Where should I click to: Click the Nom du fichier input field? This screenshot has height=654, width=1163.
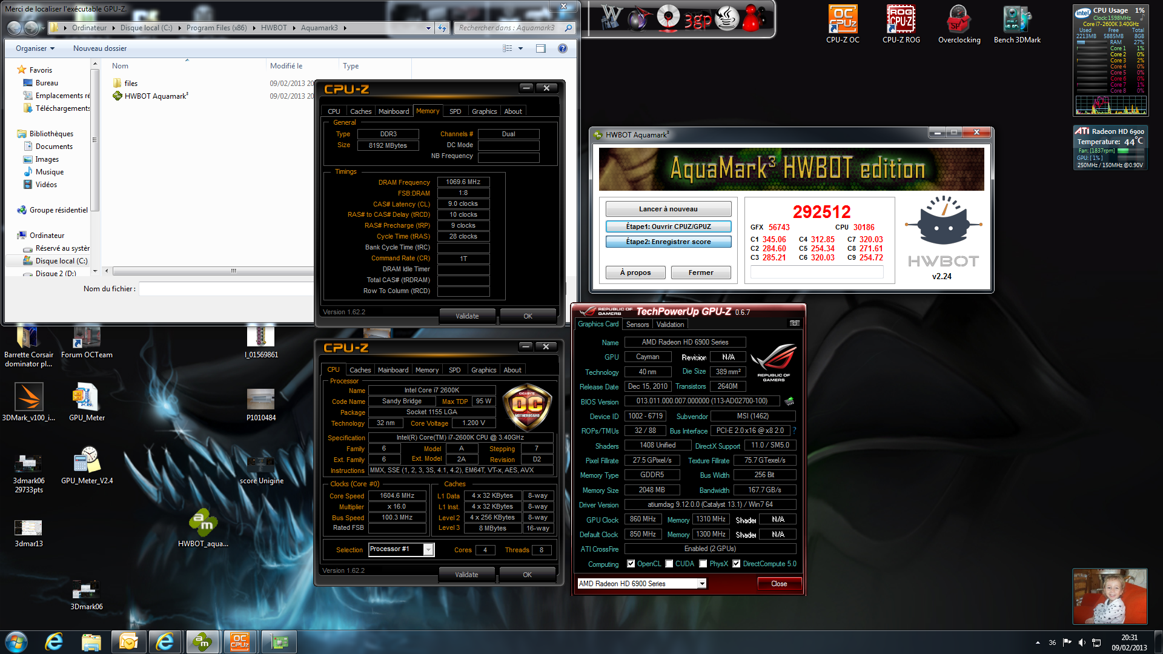click(227, 289)
